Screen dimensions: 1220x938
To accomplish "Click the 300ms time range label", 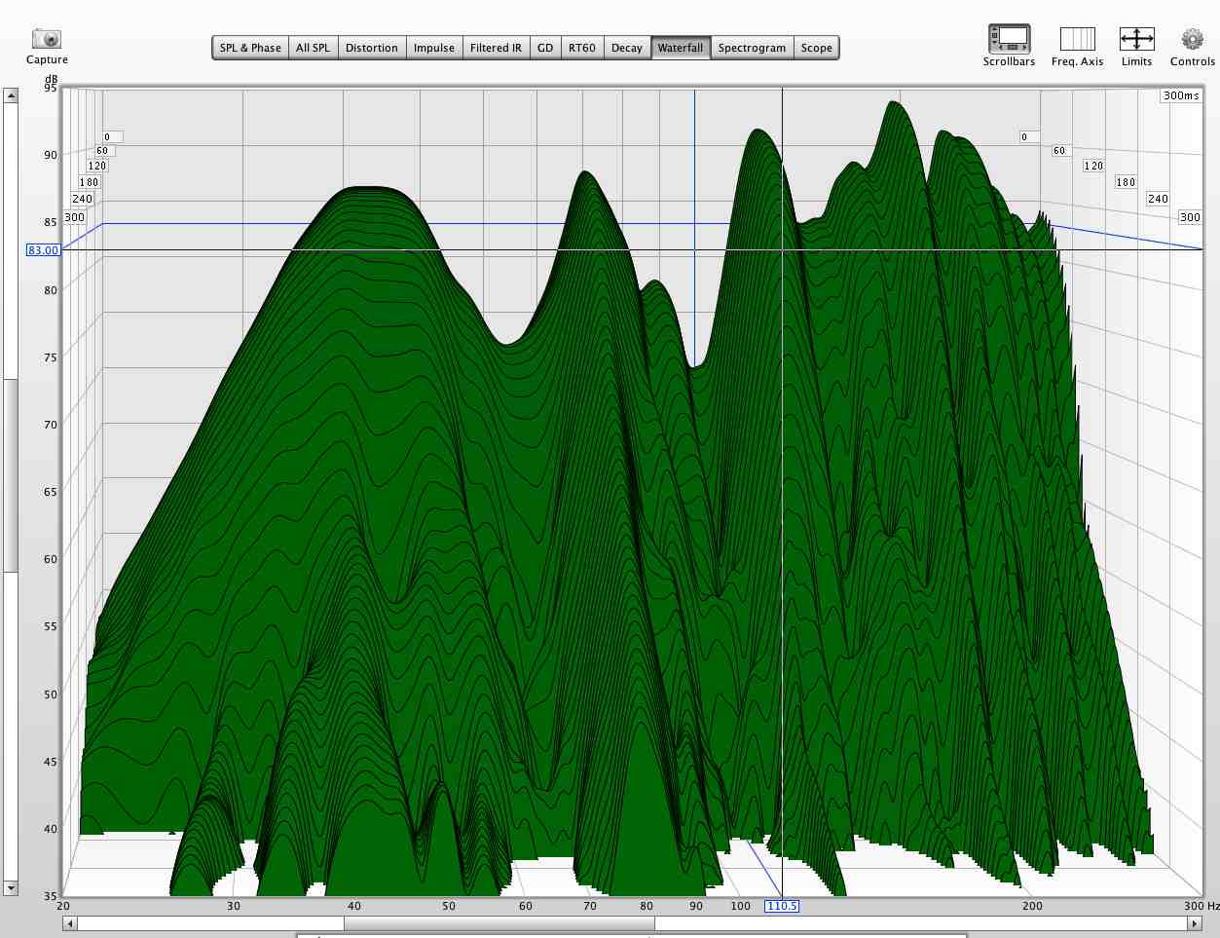I will click(1181, 95).
